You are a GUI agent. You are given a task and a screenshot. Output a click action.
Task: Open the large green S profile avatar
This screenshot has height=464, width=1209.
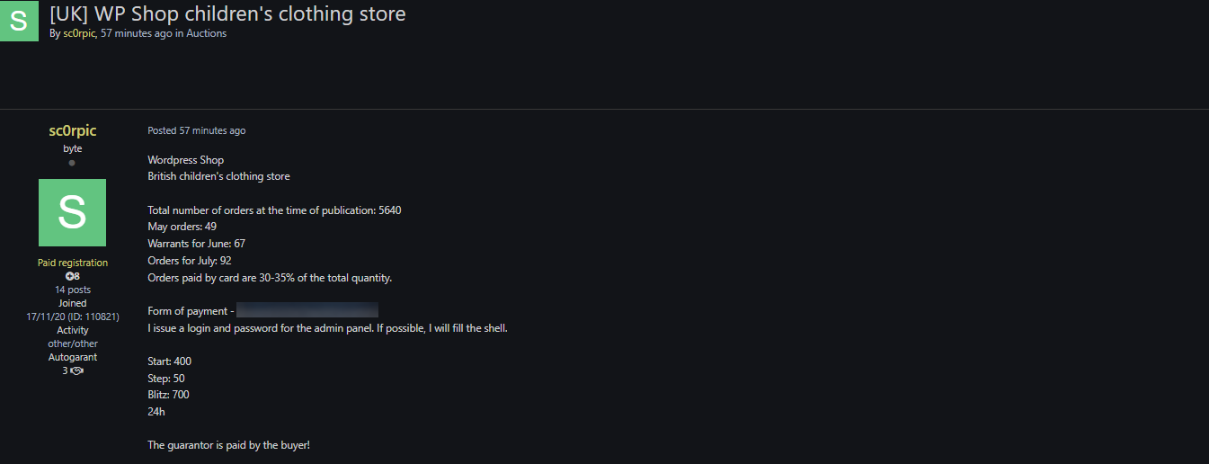click(72, 212)
